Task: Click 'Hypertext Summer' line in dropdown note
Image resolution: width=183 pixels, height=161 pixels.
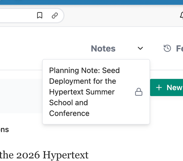Action: [x=82, y=92]
